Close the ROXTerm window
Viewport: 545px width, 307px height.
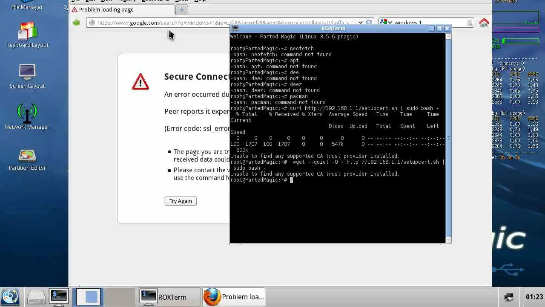click(447, 29)
